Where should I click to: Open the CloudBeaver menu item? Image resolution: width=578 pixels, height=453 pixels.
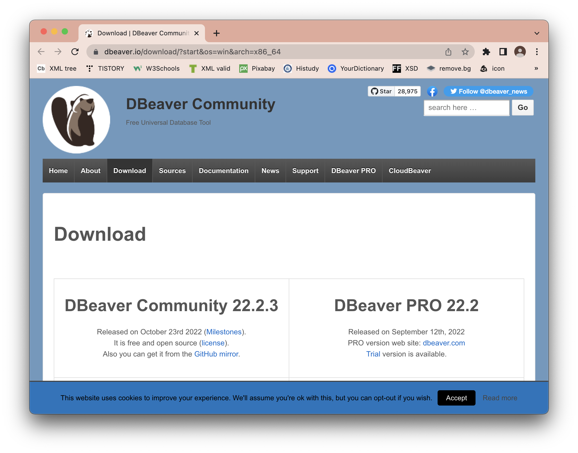tap(410, 171)
